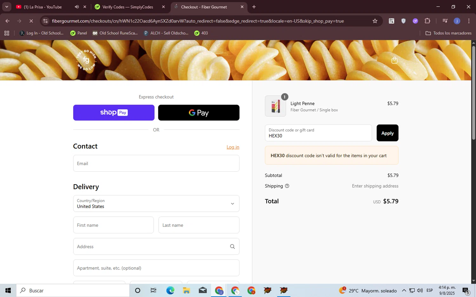Click the discount code field containing HEX30
The width and height of the screenshot is (476, 297).
point(318,133)
